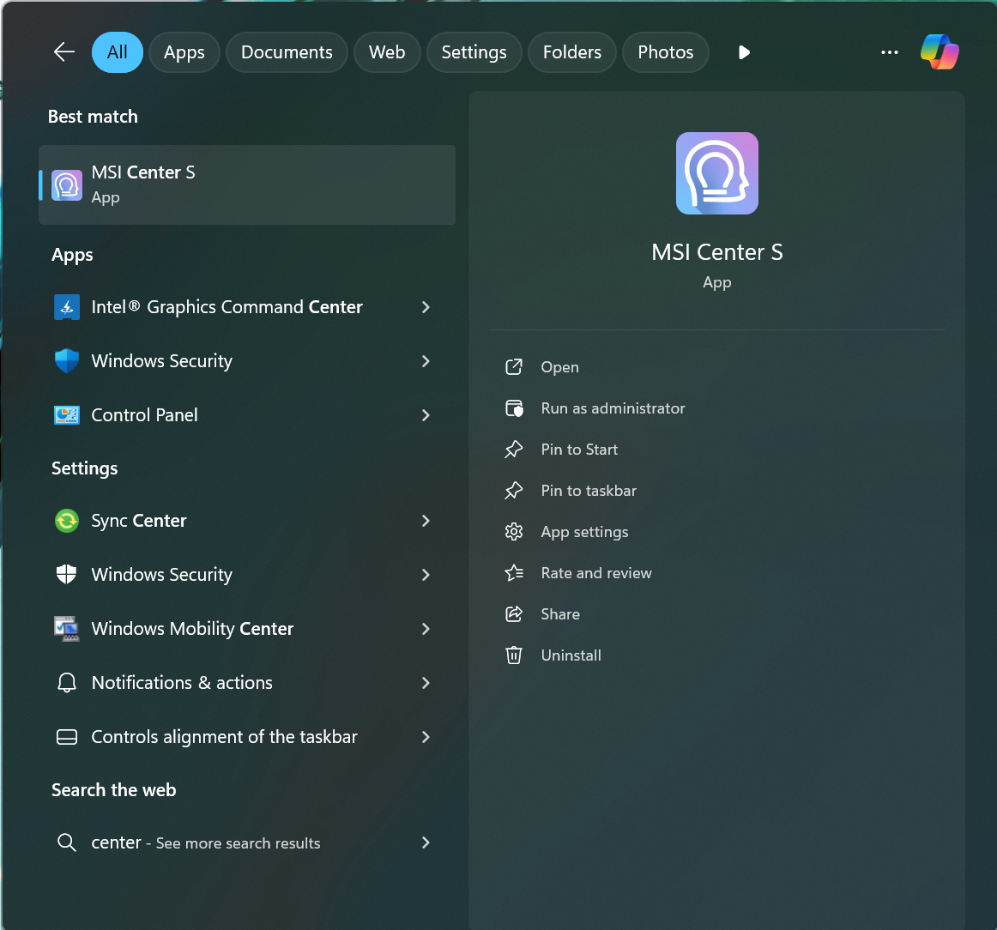Screen dimensions: 997x930
Task: Select the MSI Center S best match
Action: tap(247, 184)
